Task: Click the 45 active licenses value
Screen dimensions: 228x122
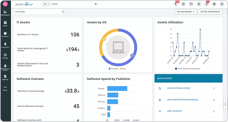Action: pos(76,106)
